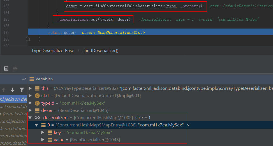
Task: Click the restore layout arrow beside Variables
Action: [24, 79]
